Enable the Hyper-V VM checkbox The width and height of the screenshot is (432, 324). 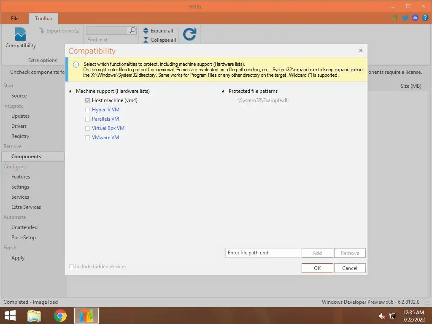point(87,110)
